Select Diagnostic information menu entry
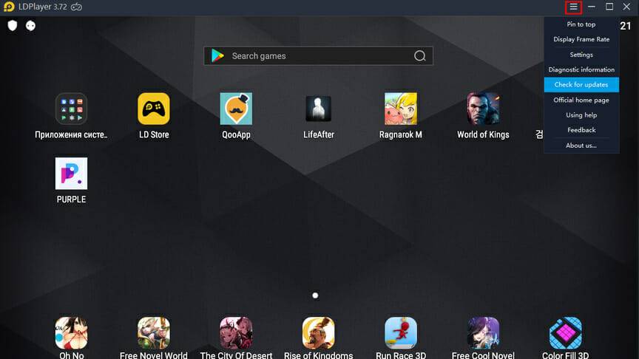 [581, 69]
